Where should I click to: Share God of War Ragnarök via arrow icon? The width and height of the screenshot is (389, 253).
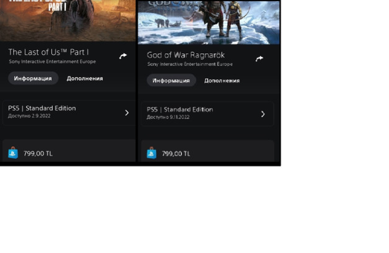pyautogui.click(x=259, y=59)
